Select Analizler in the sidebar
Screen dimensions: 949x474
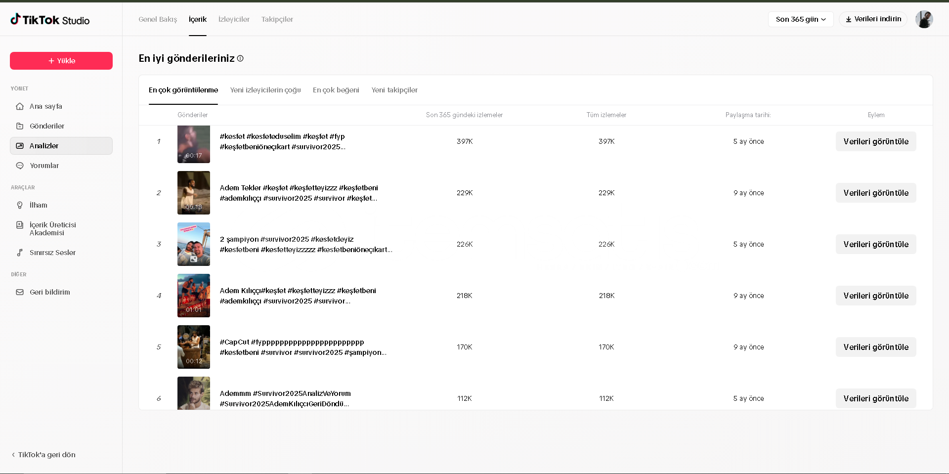point(44,146)
